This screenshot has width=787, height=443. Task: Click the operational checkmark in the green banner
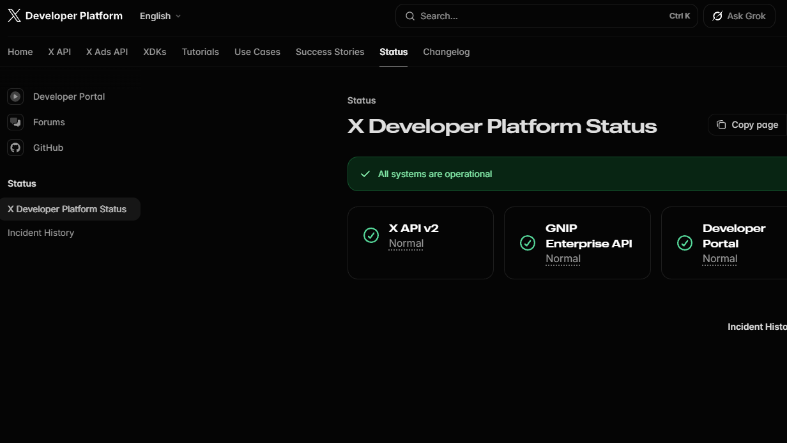tap(365, 173)
